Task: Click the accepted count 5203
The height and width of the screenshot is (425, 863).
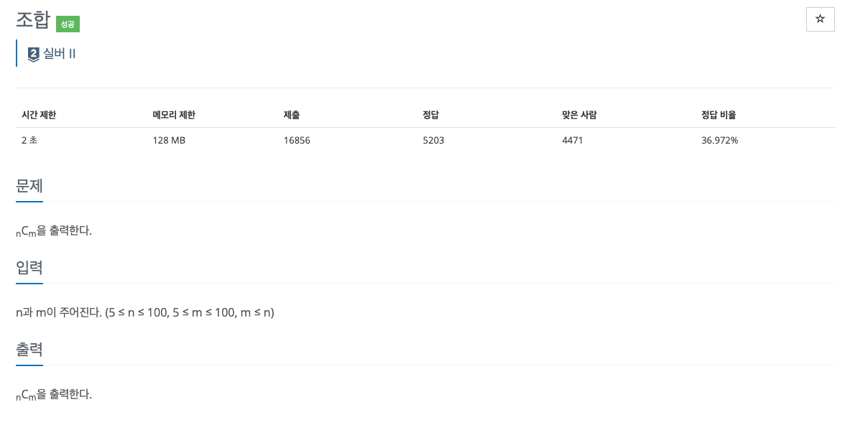Action: point(433,140)
